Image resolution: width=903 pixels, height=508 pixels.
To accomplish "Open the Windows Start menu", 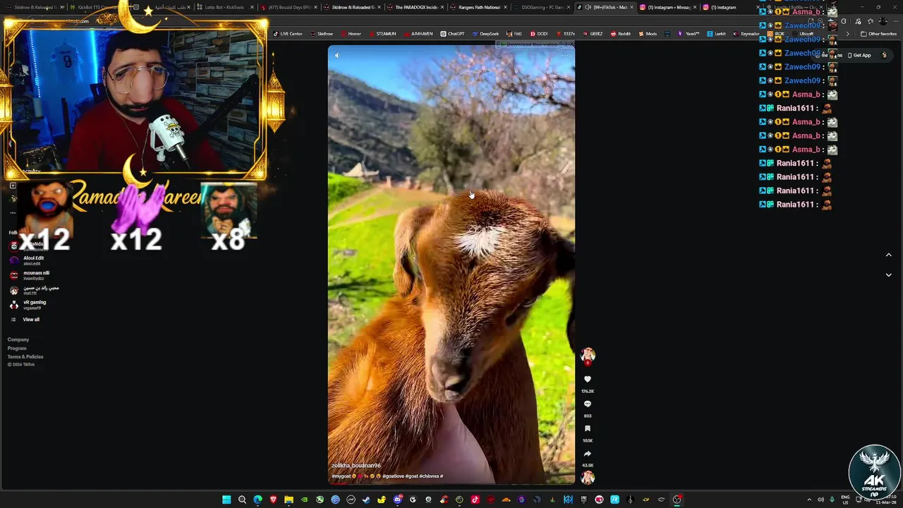I will (226, 500).
